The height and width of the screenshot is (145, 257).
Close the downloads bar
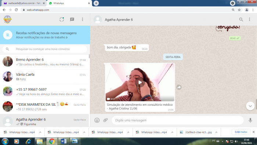click(253, 132)
